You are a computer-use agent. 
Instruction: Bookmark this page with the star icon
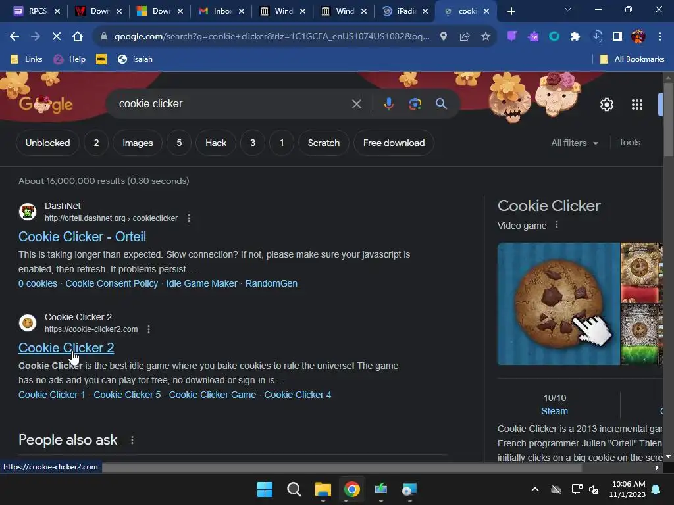click(486, 37)
